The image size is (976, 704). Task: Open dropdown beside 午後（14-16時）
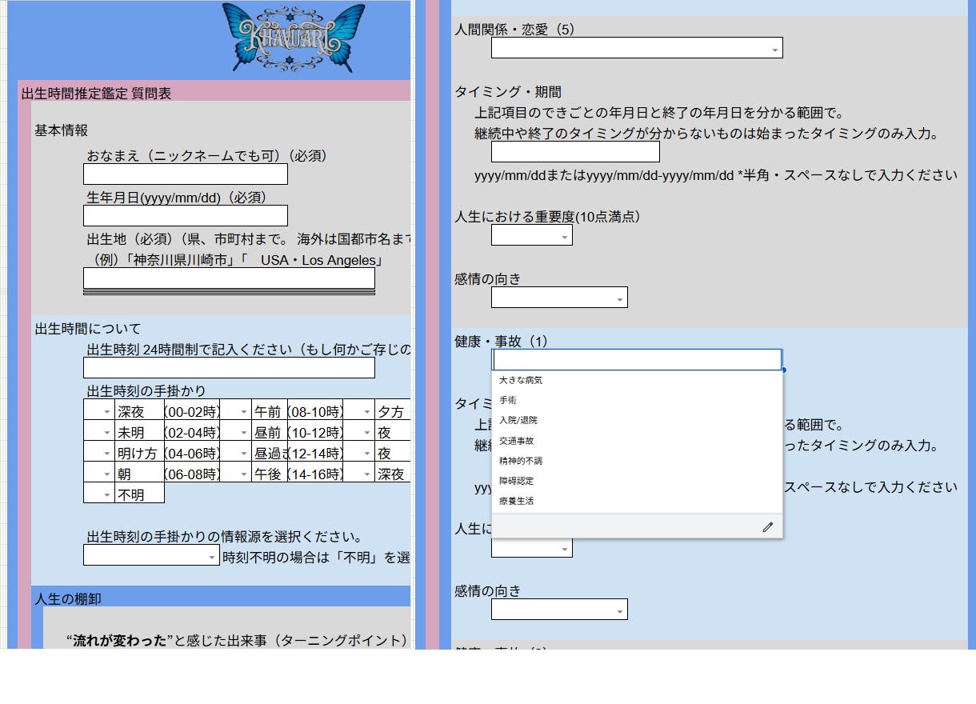coord(235,473)
